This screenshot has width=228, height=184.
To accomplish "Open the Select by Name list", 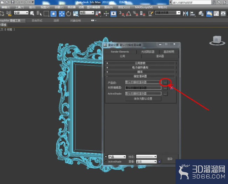I will tap(39, 14).
